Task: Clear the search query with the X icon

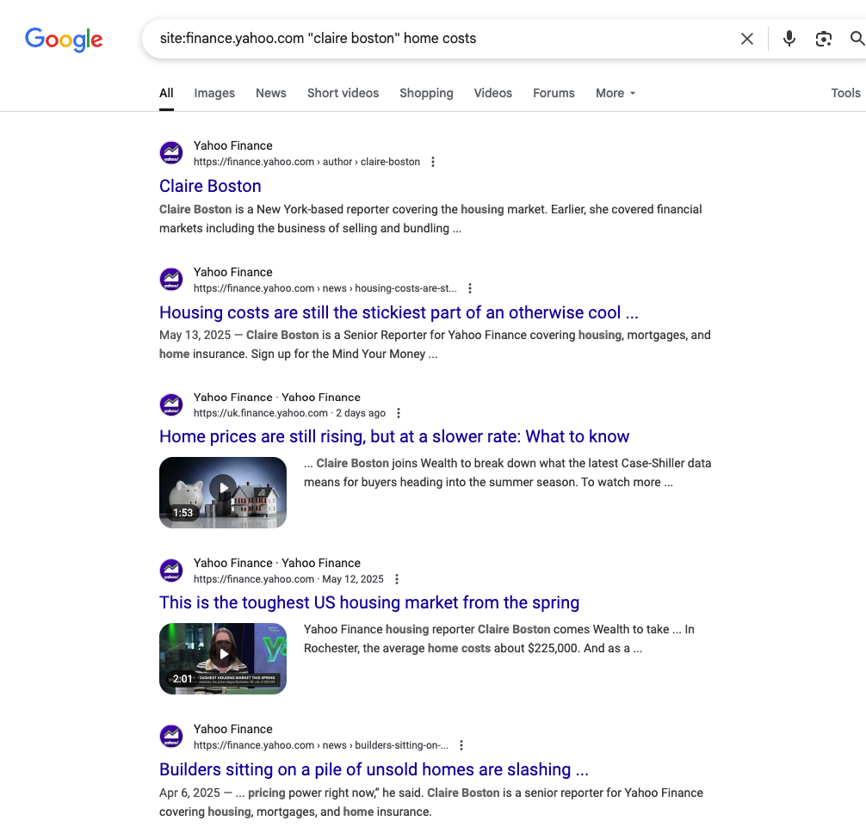Action: (x=746, y=39)
